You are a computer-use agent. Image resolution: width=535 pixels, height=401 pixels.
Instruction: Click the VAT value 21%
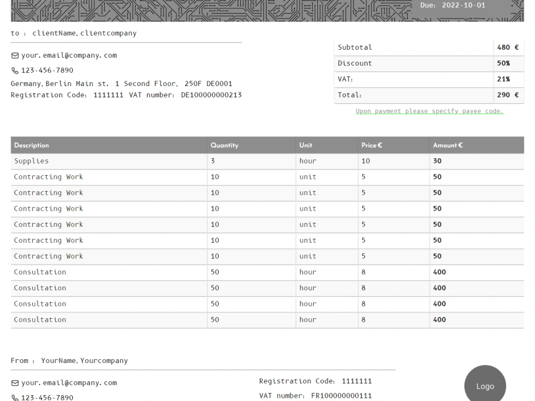tap(503, 79)
